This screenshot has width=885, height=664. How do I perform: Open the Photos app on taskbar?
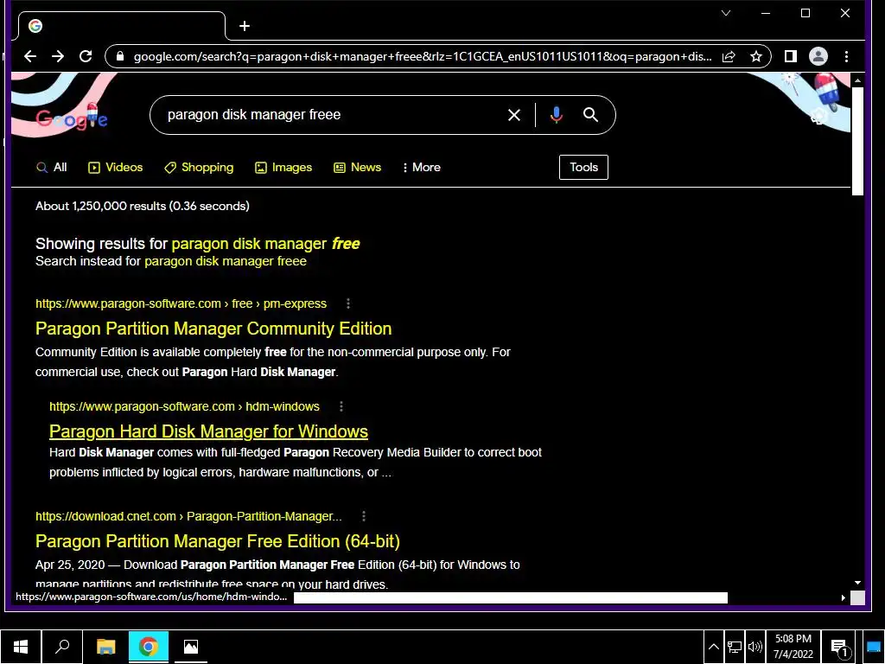pos(191,647)
